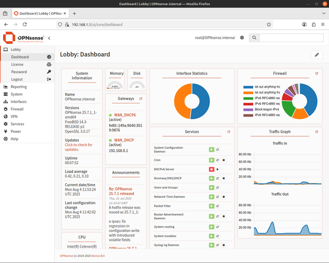Click Firefox reload page button
Image resolution: width=329 pixels, height=263 pixels.
[25, 25]
